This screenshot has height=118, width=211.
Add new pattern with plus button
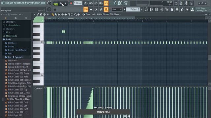142,10
